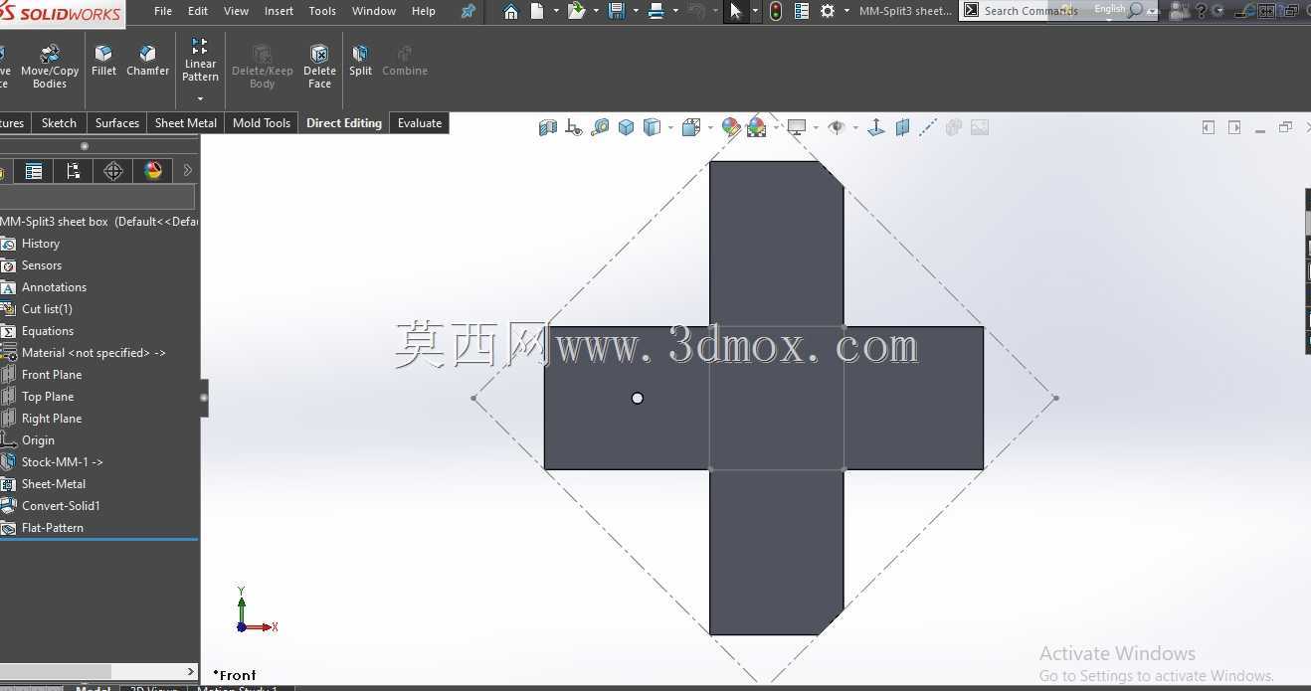Select Annotations tree item
The image size is (1311, 691).
click(x=54, y=287)
